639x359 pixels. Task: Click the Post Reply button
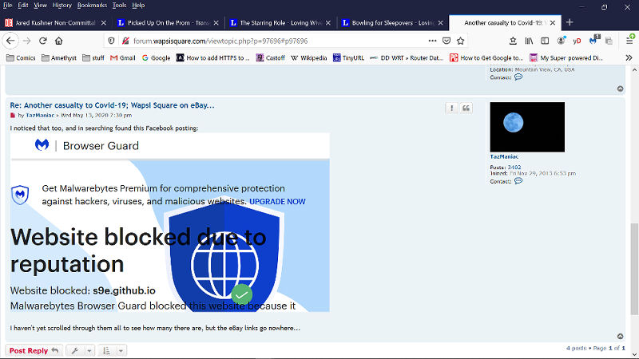point(34,350)
